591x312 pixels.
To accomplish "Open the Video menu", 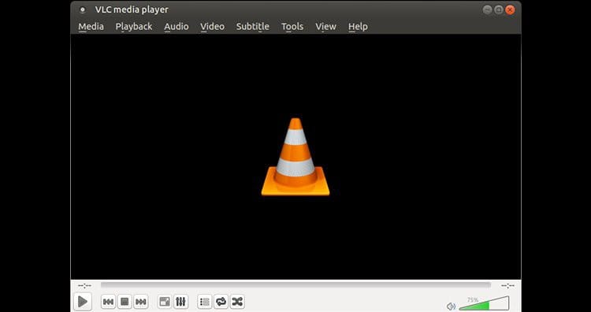I will pyautogui.click(x=212, y=26).
